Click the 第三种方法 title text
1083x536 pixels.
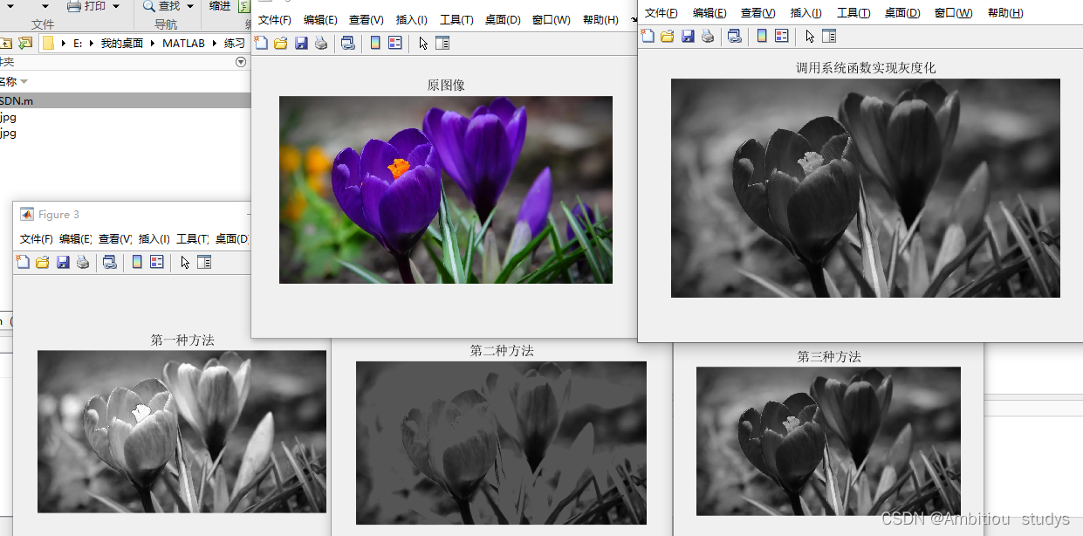coord(829,357)
